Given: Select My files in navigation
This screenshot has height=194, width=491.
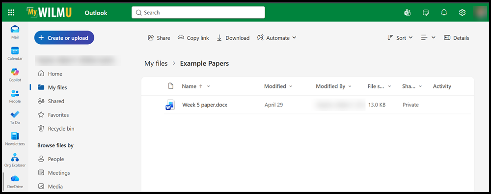Looking at the screenshot, I should 53,87.
